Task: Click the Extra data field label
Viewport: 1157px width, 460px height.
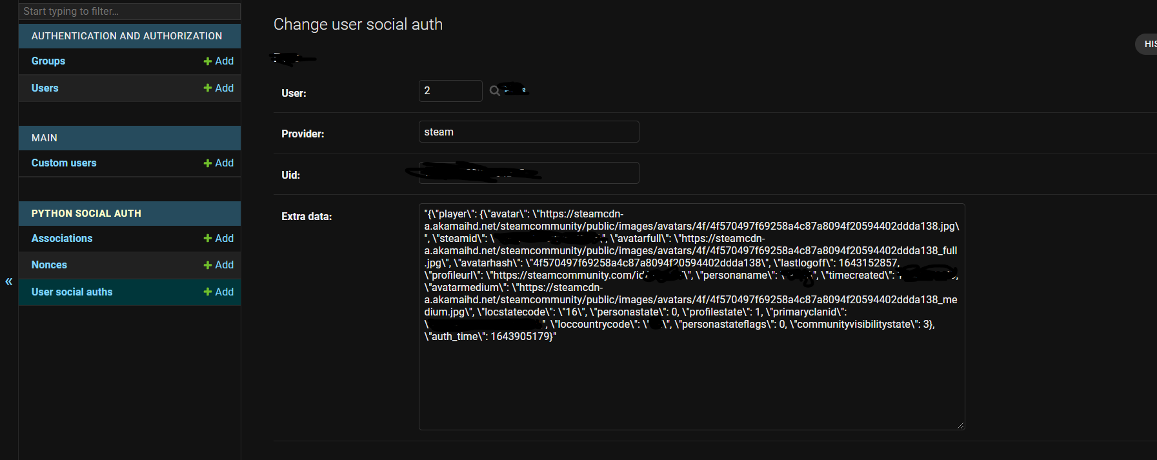Action: coord(307,217)
